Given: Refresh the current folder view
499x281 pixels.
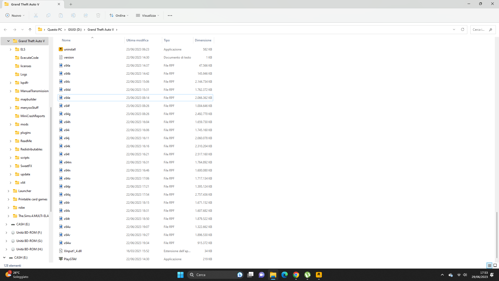Looking at the screenshot, I should click(x=463, y=29).
